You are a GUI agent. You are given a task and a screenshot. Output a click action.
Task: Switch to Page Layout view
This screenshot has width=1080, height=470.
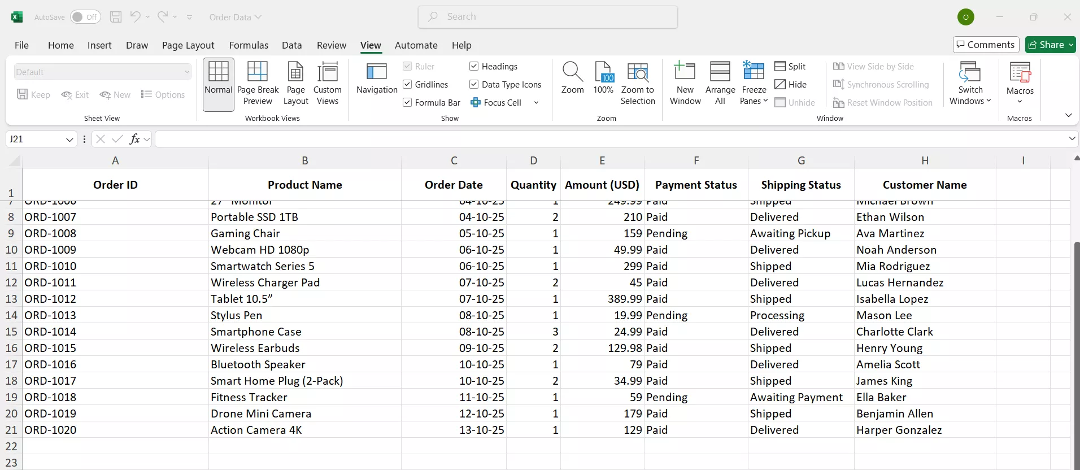tap(295, 84)
